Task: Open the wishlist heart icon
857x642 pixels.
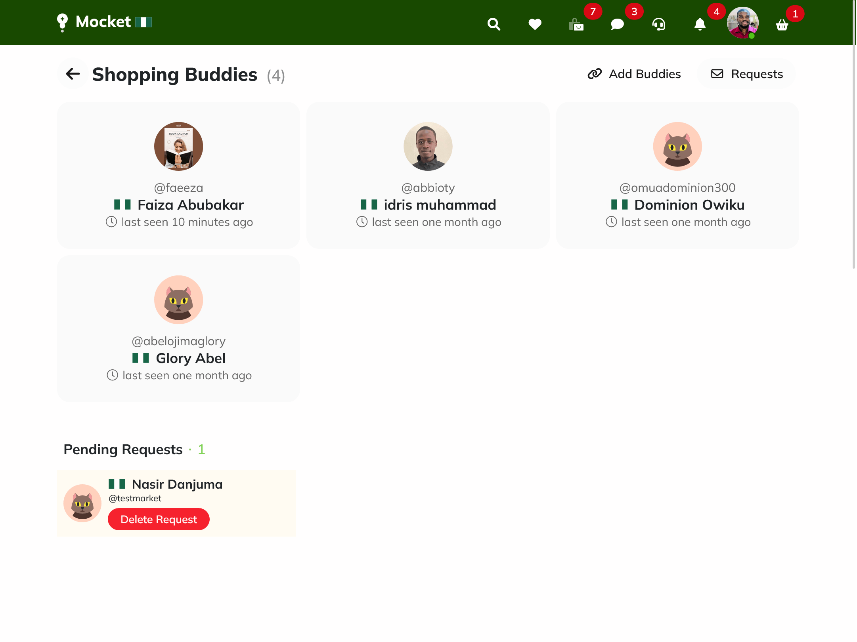Action: [x=535, y=24]
